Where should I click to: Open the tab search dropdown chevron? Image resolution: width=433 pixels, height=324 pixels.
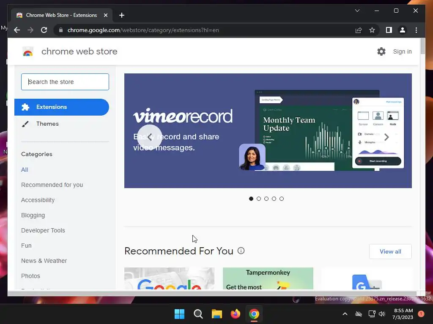(x=357, y=11)
